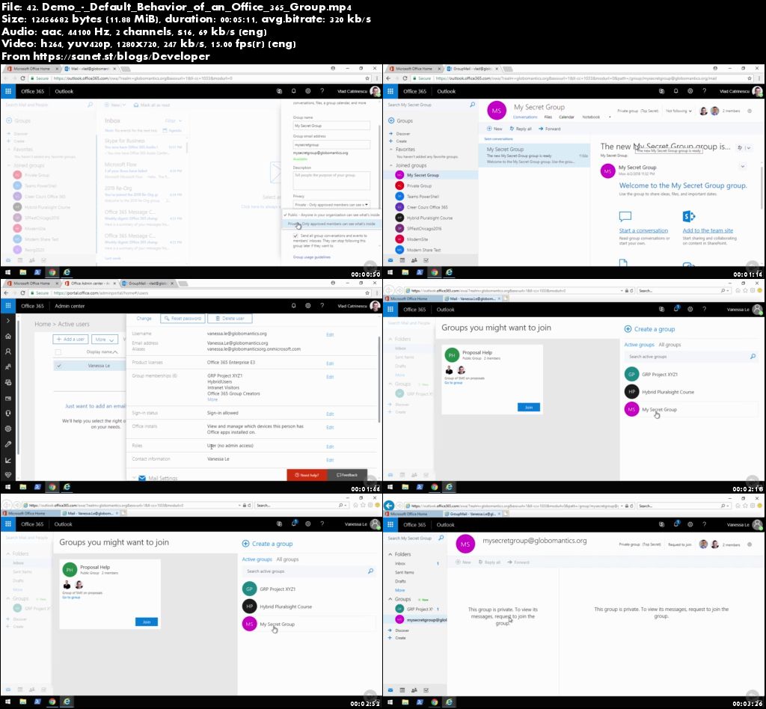Open Tasks icon at bottom of 00:01:14 frame
Screen dimensions: 766x709
point(426,260)
